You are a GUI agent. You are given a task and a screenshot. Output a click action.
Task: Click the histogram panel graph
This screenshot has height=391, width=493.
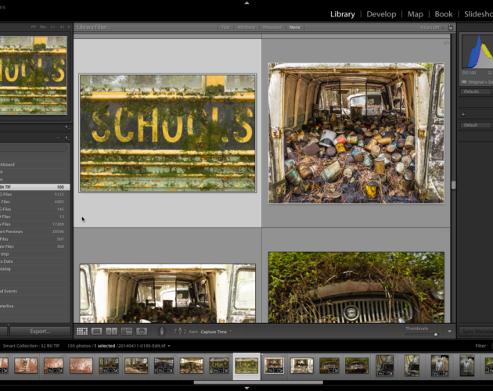click(477, 52)
